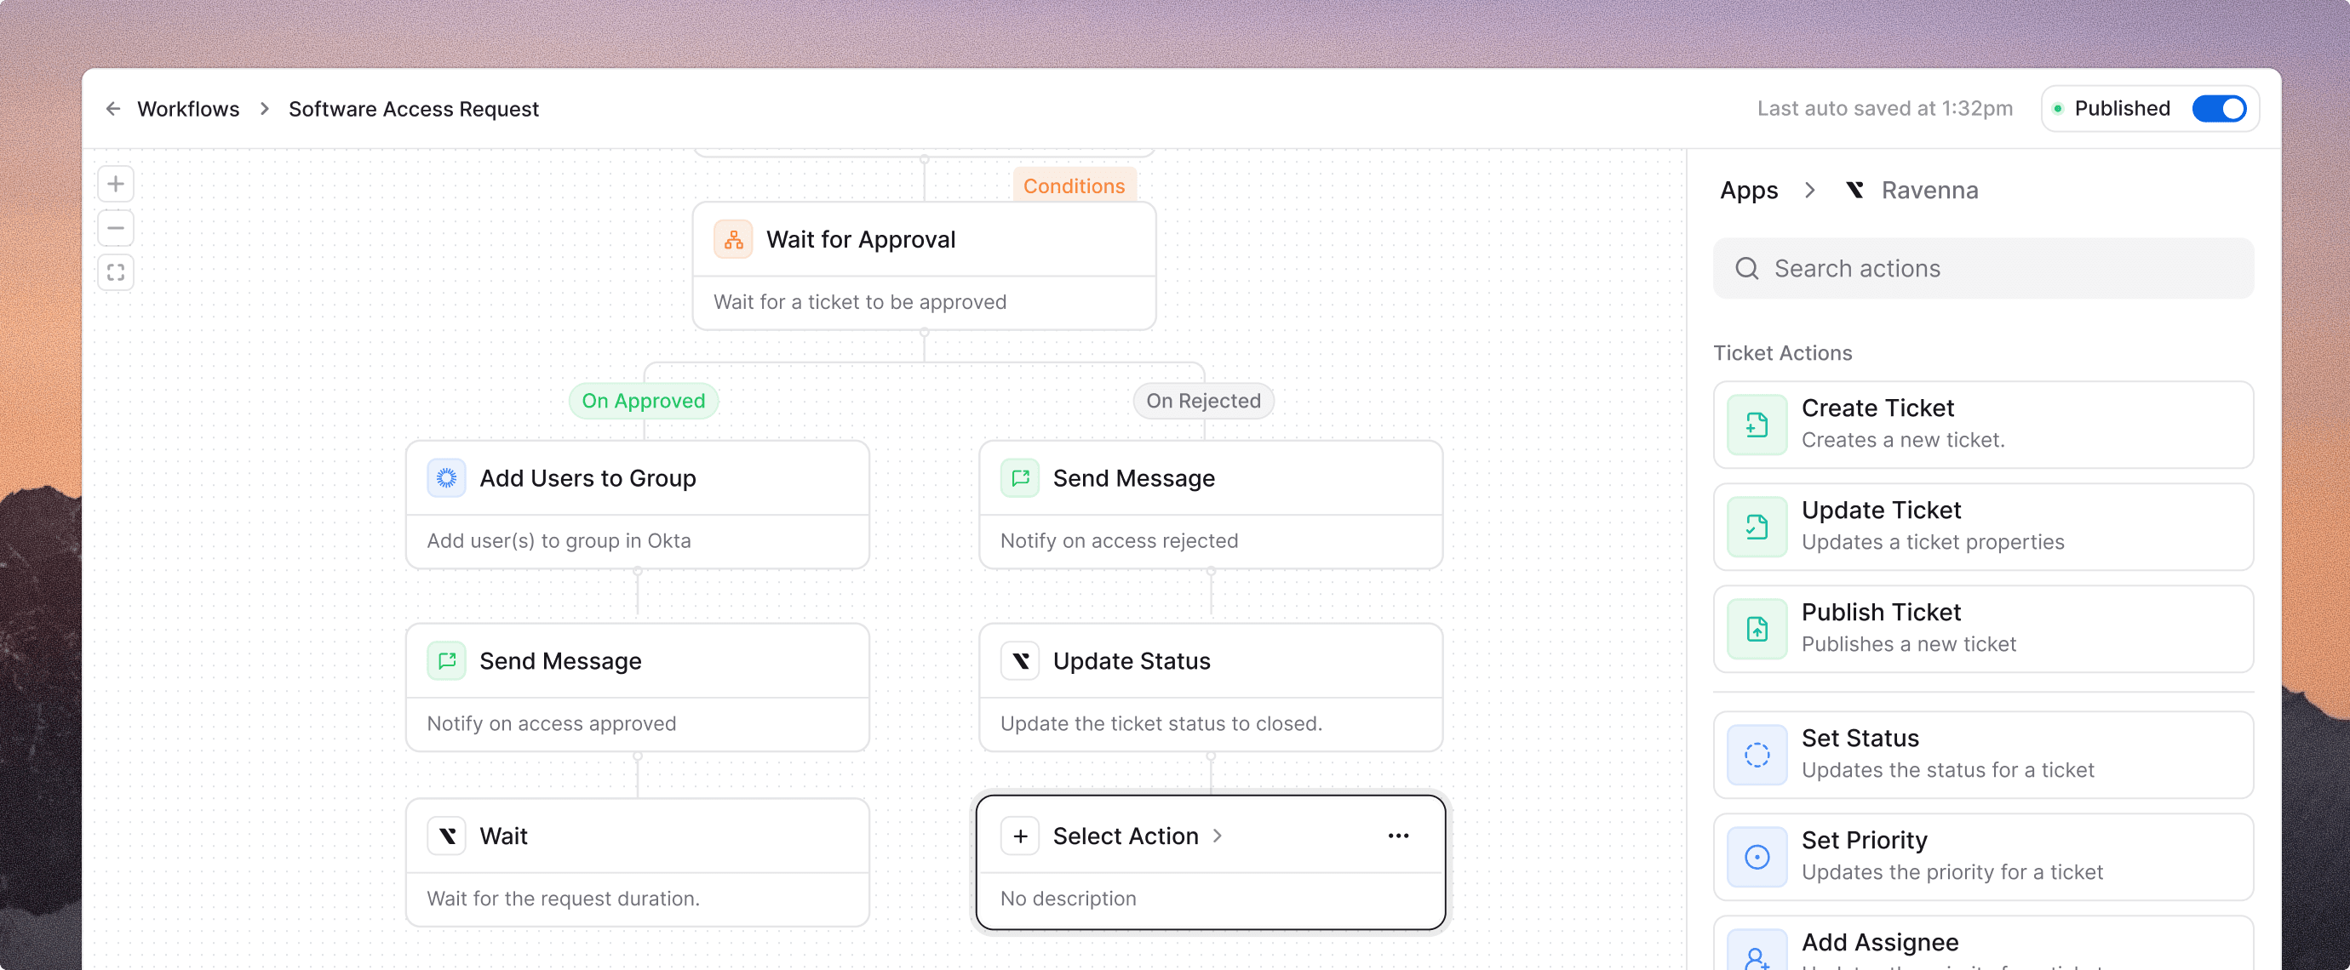The height and width of the screenshot is (970, 2350).
Task: Click the Search actions field
Action: pos(1982,268)
